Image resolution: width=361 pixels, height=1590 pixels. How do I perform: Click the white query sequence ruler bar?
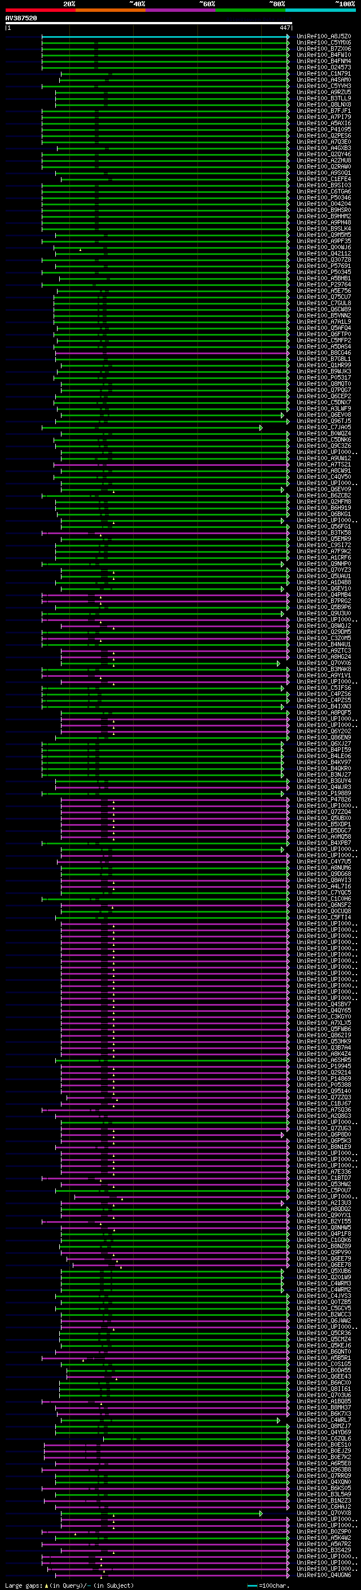(149, 24)
